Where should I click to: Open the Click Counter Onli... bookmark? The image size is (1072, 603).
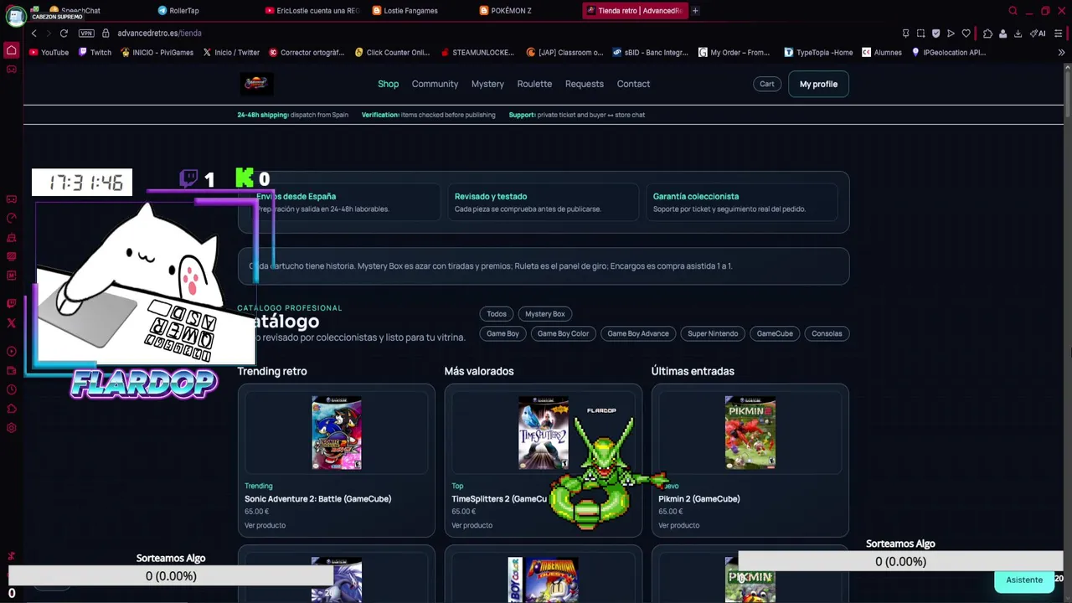[x=392, y=52]
